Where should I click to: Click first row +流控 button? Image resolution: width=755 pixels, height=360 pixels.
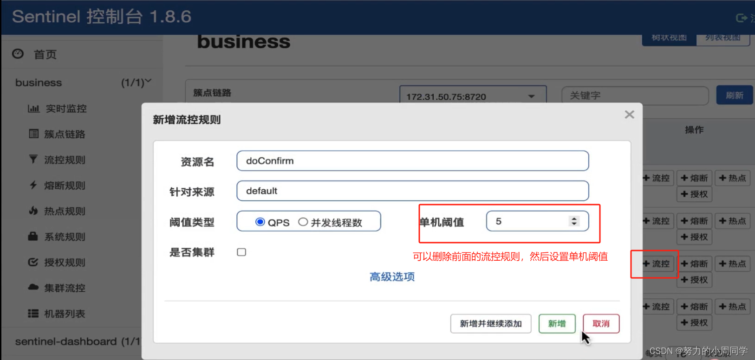(x=657, y=178)
